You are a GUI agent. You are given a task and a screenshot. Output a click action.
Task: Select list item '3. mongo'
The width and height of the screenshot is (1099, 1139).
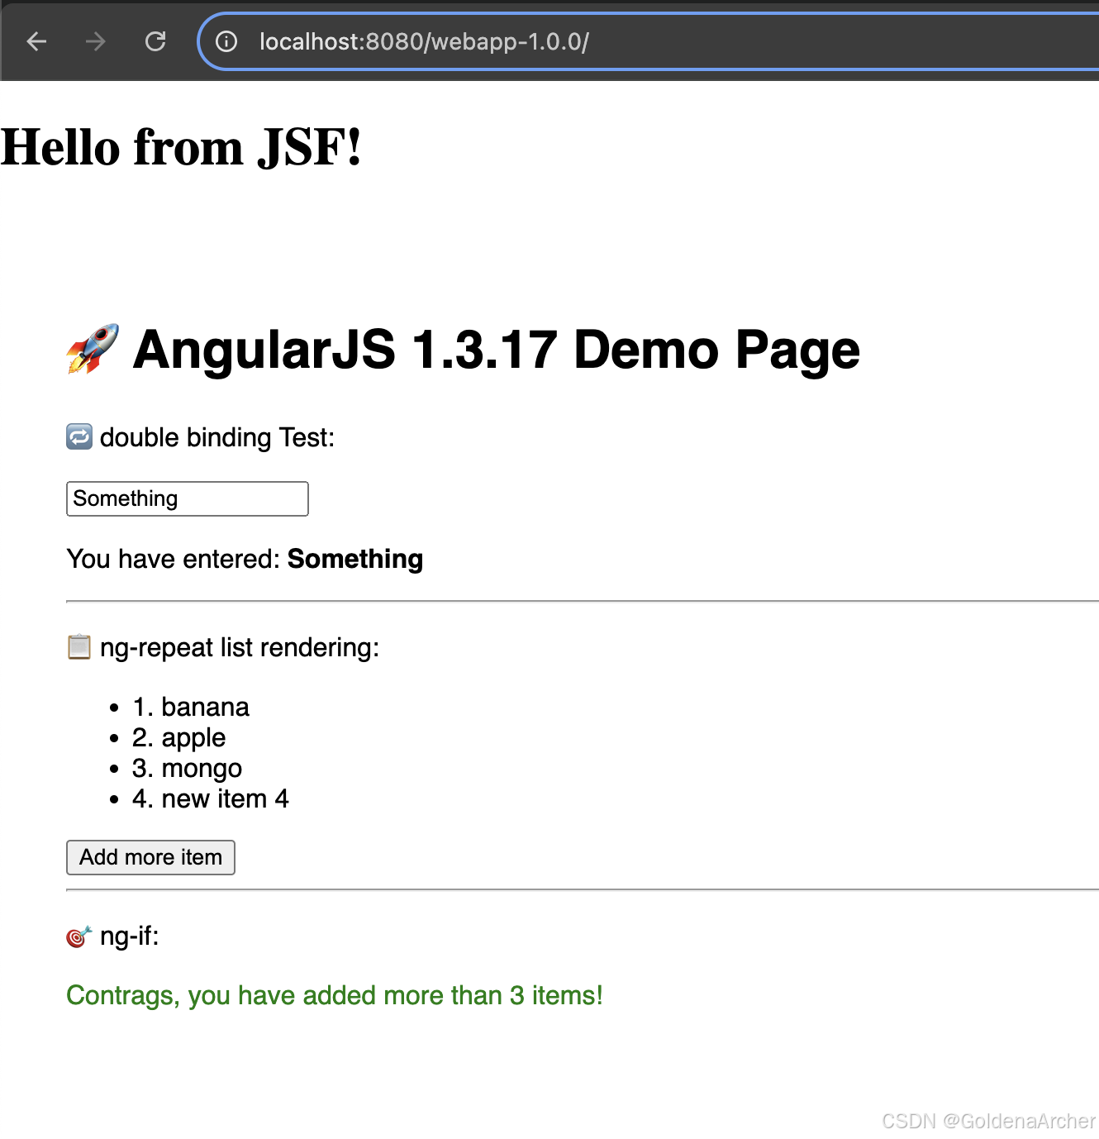click(188, 768)
